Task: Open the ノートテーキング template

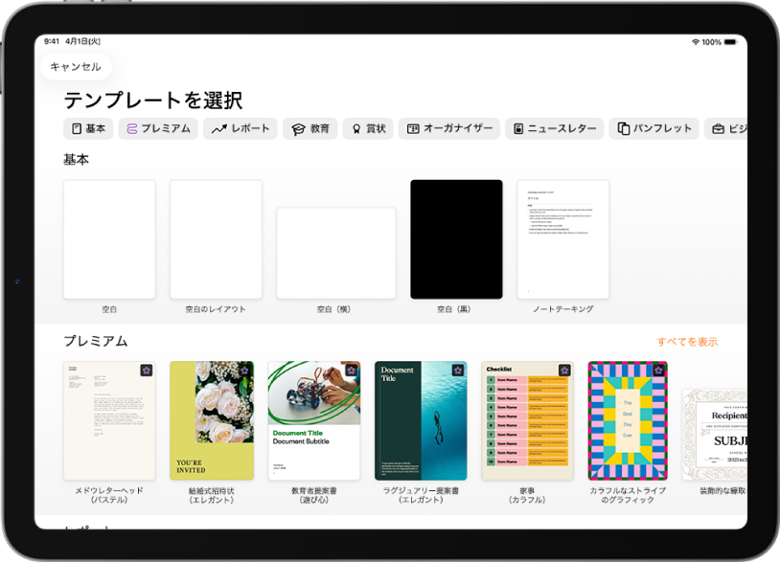Action: (x=562, y=238)
